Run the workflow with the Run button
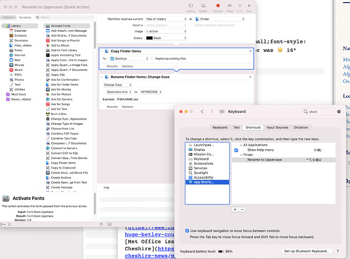The image size is (350, 259). tap(249, 8)
